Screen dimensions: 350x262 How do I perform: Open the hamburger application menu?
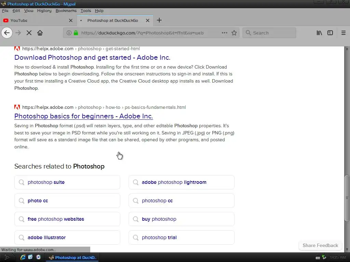(x=343, y=33)
